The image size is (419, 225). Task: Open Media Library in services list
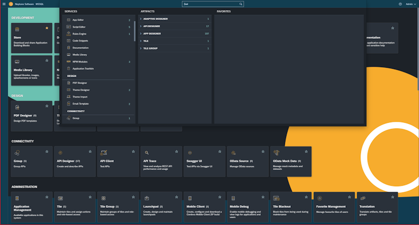98,55
